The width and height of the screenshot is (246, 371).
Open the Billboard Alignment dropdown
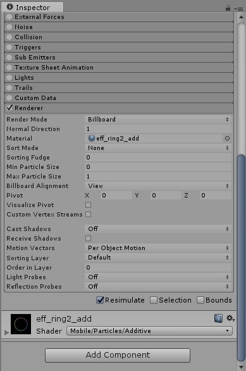(x=158, y=186)
